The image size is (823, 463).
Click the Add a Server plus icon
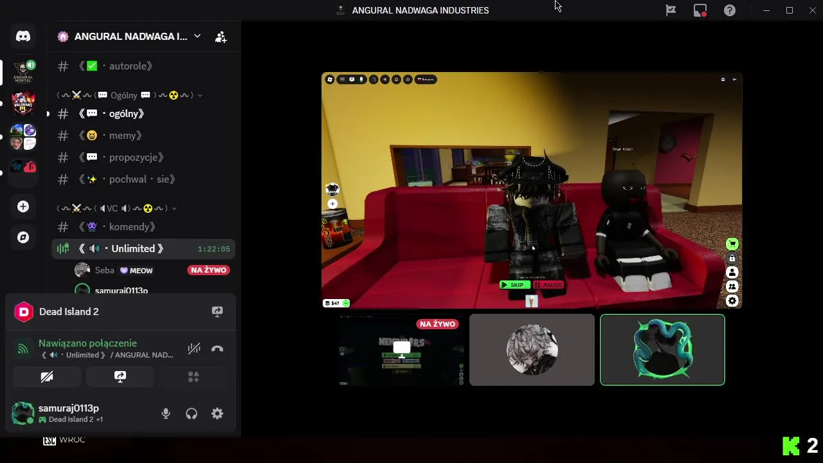tap(23, 206)
